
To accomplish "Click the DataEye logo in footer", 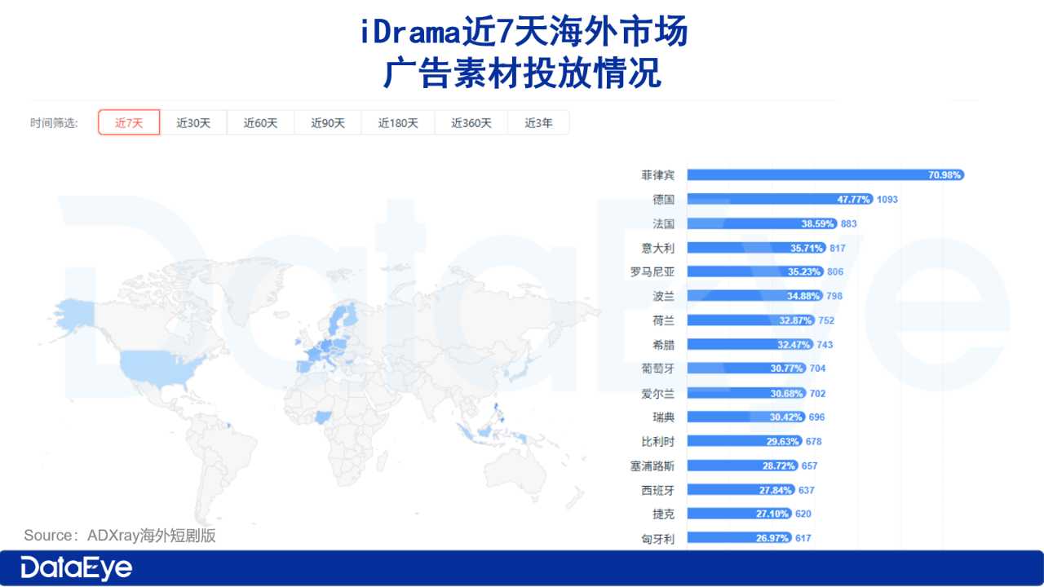I will [x=77, y=568].
